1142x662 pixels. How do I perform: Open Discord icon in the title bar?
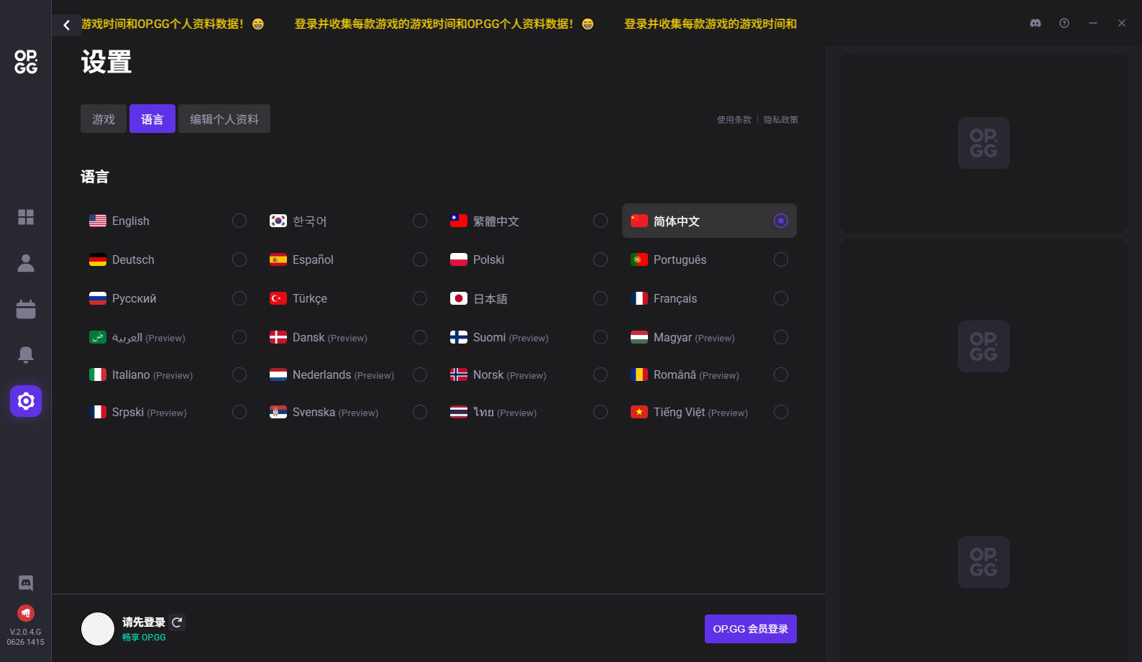click(x=1036, y=23)
